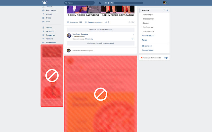
Task: Open the 1 ДЕНЬ ПЕРЕД ЗАРПЛАТОЙ image
Action: [x=118, y=10]
